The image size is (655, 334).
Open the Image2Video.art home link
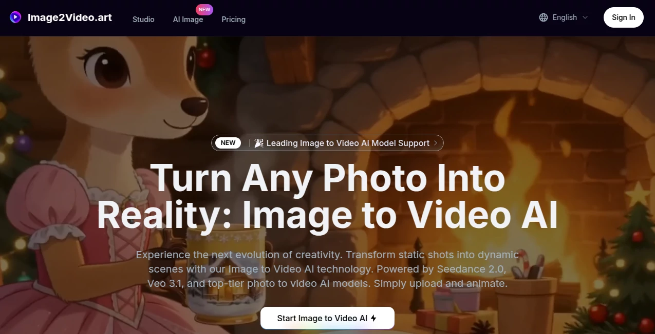tap(61, 17)
